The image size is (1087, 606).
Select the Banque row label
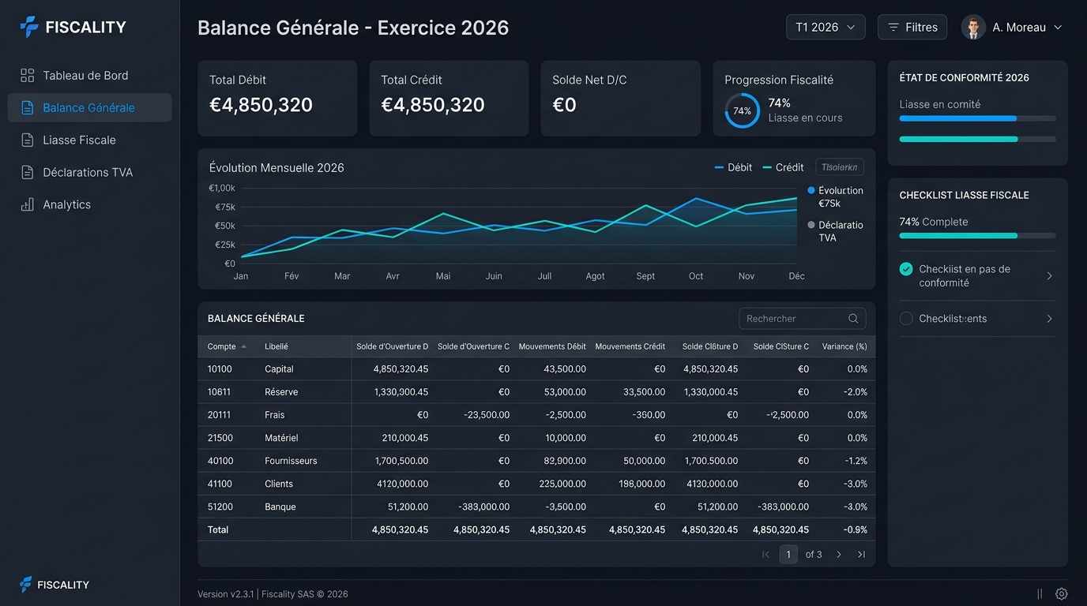click(x=280, y=507)
